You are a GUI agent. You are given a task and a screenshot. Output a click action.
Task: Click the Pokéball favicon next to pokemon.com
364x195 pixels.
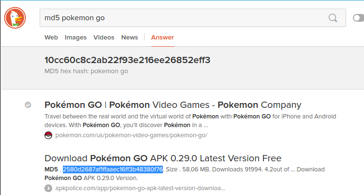(48, 135)
